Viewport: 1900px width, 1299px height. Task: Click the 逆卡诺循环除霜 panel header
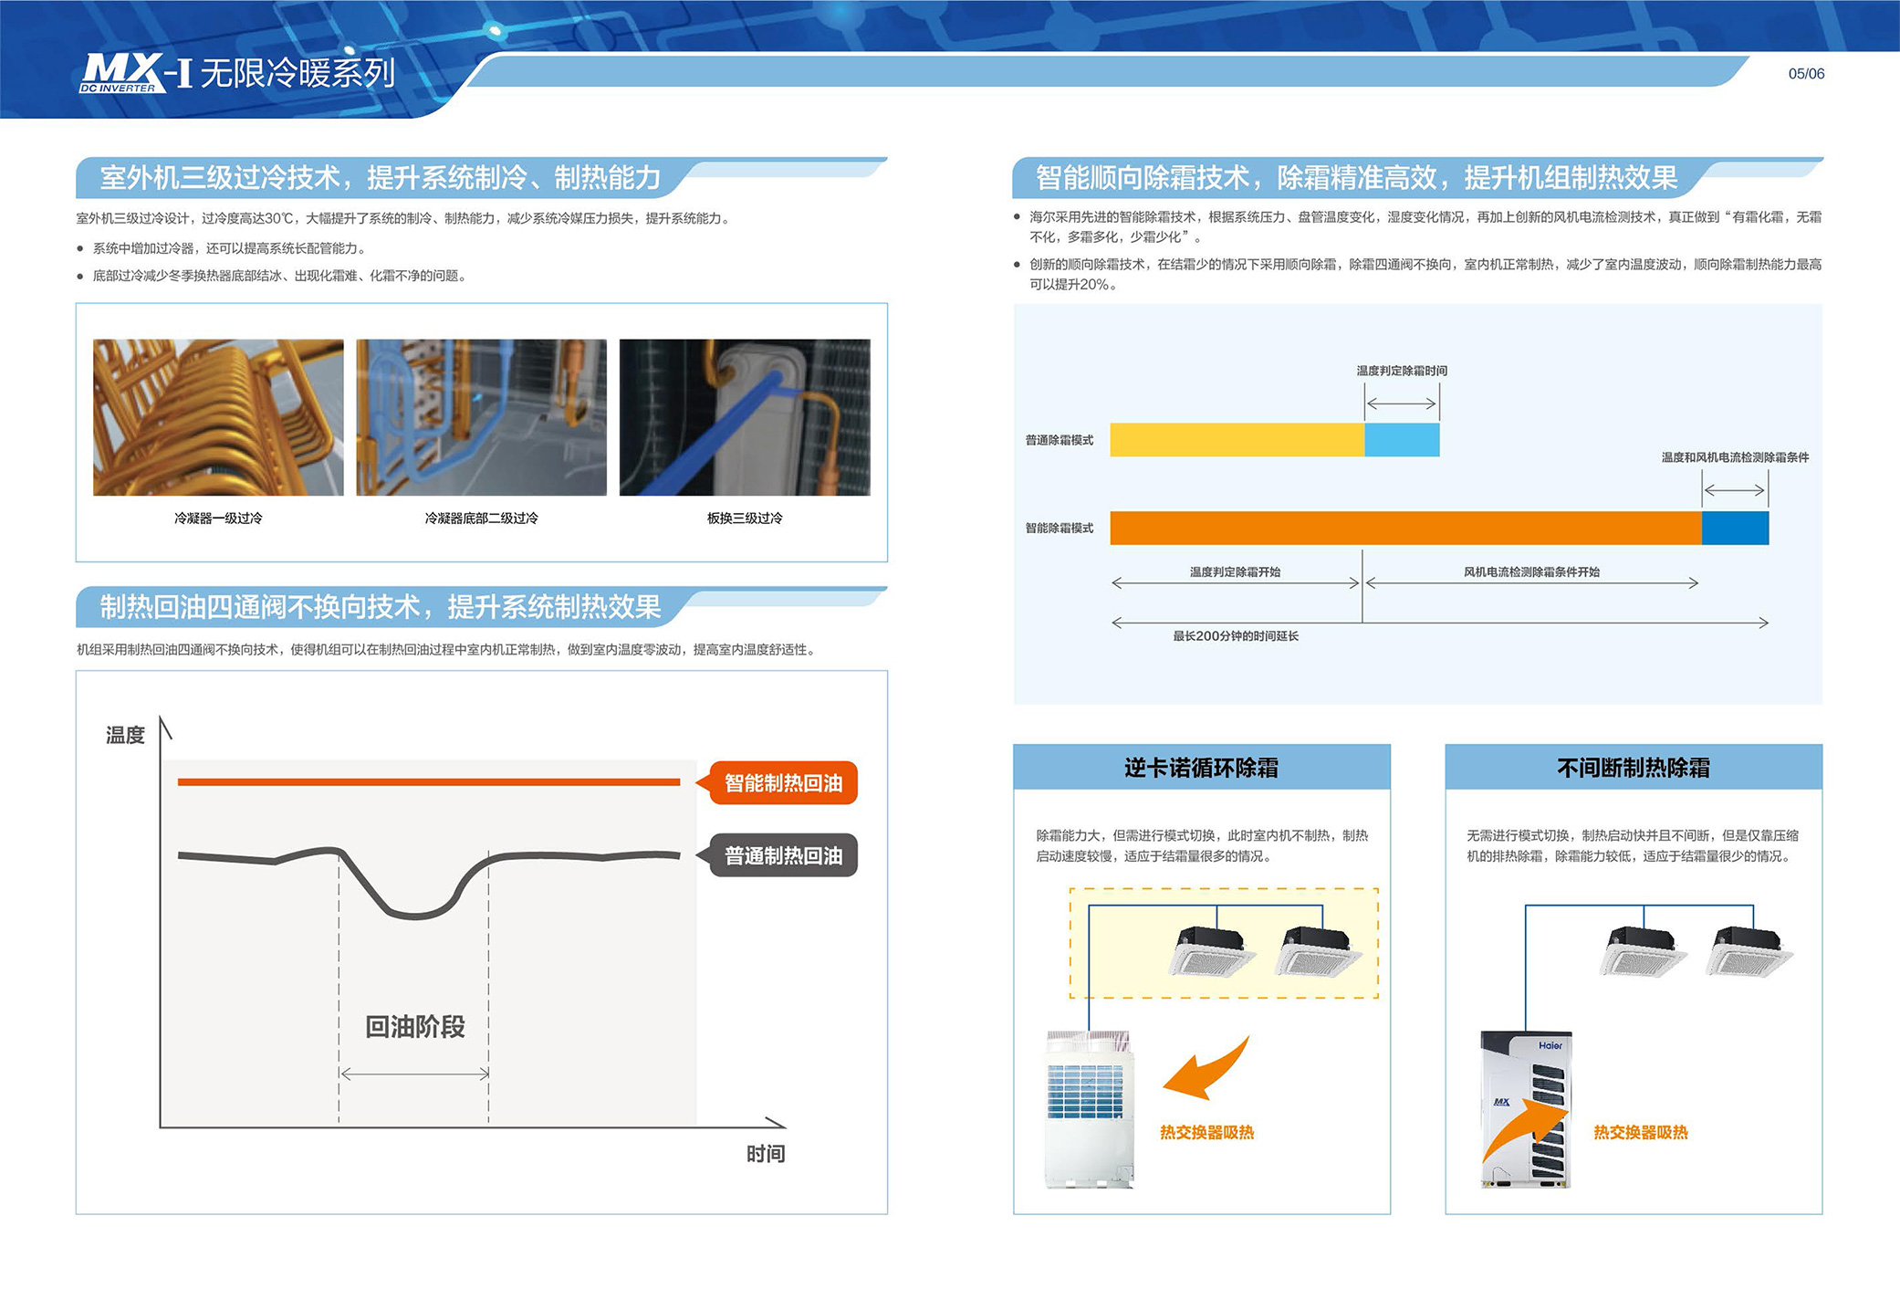click(1202, 768)
